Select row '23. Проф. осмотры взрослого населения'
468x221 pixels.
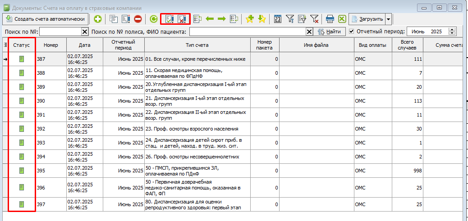233,129
